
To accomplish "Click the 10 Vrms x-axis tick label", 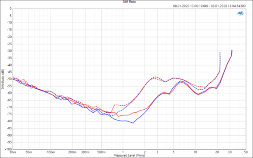I will tap(195, 152).
